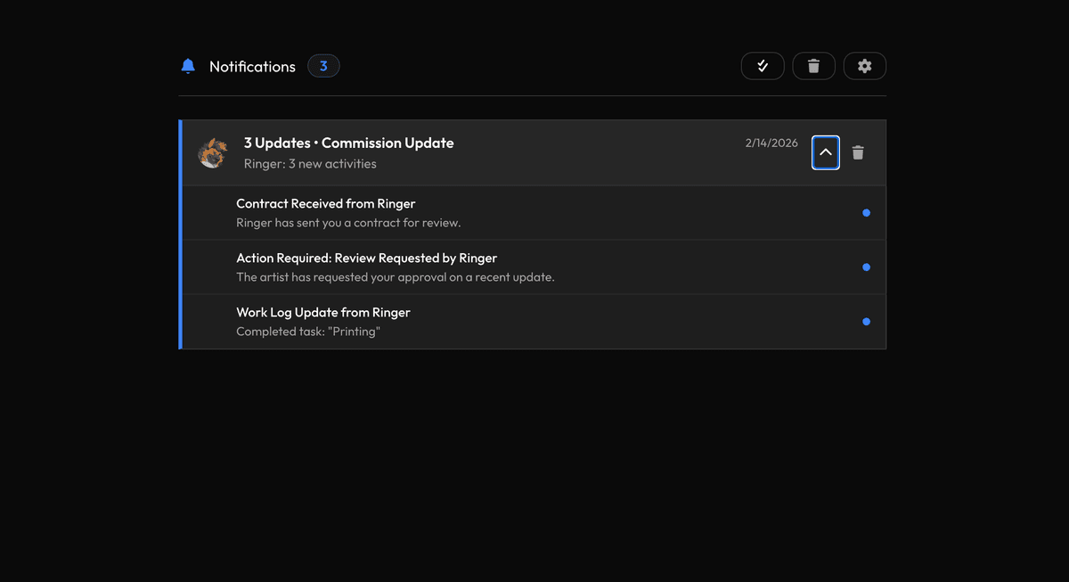Click the Completed task "Printing" text

(x=307, y=332)
